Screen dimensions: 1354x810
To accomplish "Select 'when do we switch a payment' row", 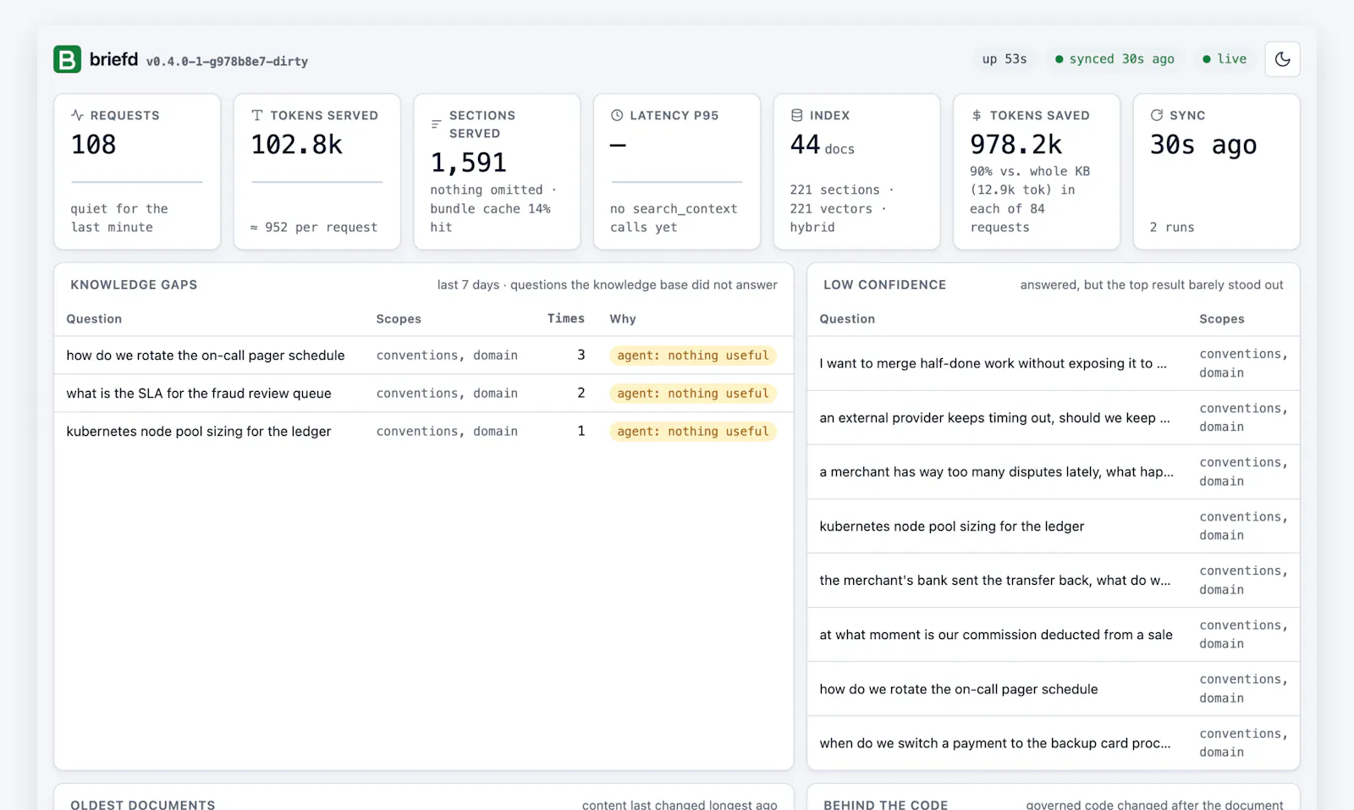I will [1054, 743].
